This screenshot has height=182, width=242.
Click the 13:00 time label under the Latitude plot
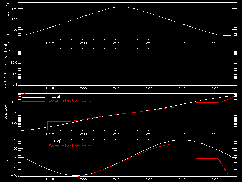tap(214, 180)
